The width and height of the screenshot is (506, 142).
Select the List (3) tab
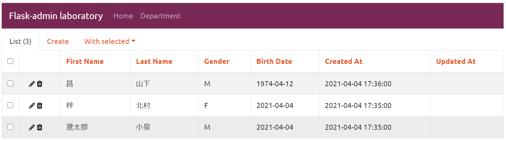click(20, 41)
